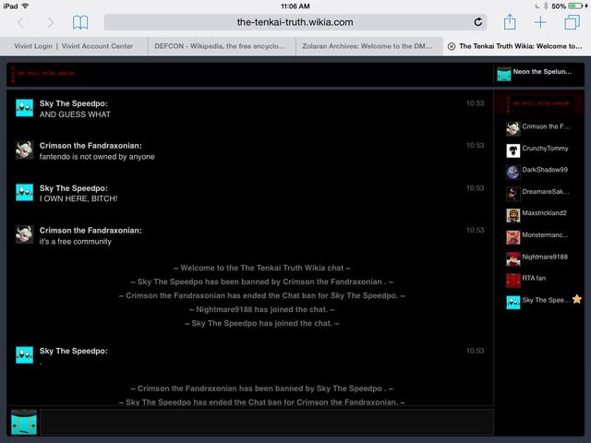Tap 'Welcome to the The Tenkai Truth Wikia chat'
The width and height of the screenshot is (591, 443).
click(261, 269)
